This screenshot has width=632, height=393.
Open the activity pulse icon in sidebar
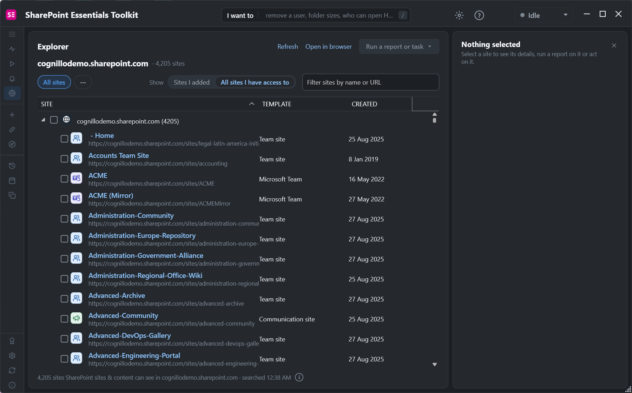(x=12, y=49)
